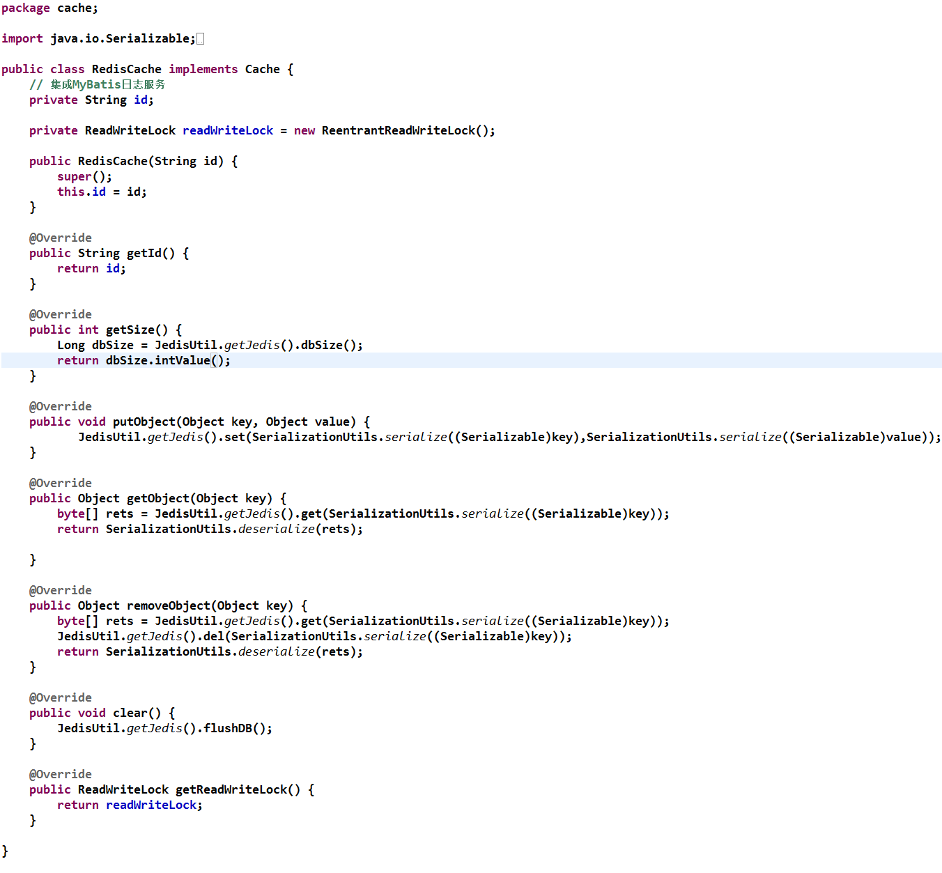
Task: Click 'dbSize()' call on the Long dbSize line
Action: [x=328, y=346]
